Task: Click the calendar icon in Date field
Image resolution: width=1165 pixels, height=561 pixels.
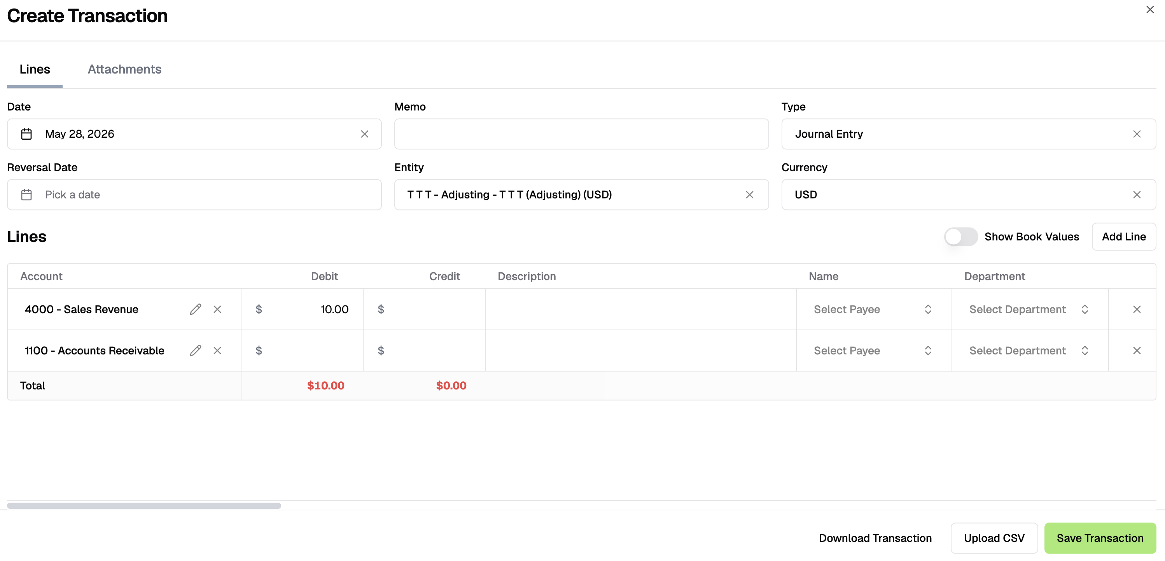Action: [x=27, y=134]
